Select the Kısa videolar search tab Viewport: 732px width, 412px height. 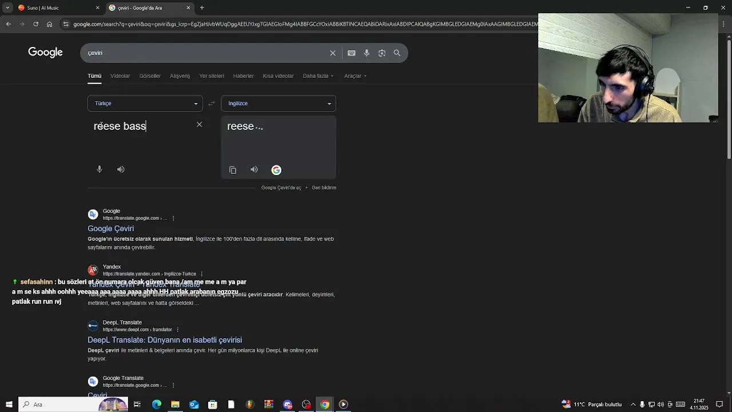278,76
